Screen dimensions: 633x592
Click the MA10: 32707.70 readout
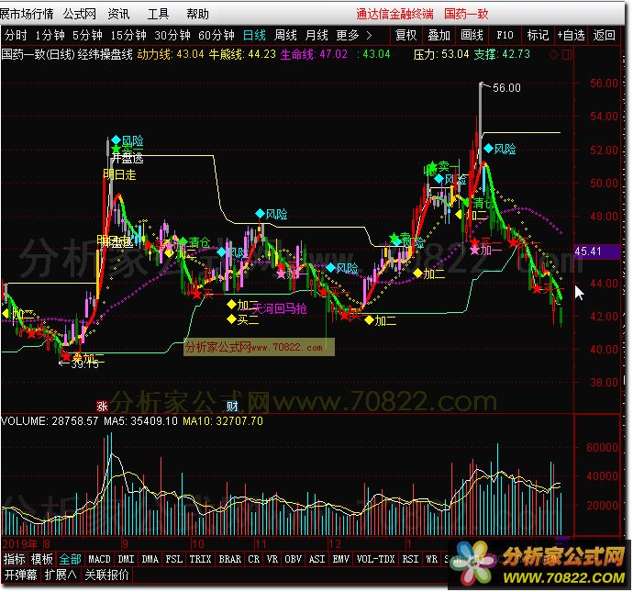point(223,421)
